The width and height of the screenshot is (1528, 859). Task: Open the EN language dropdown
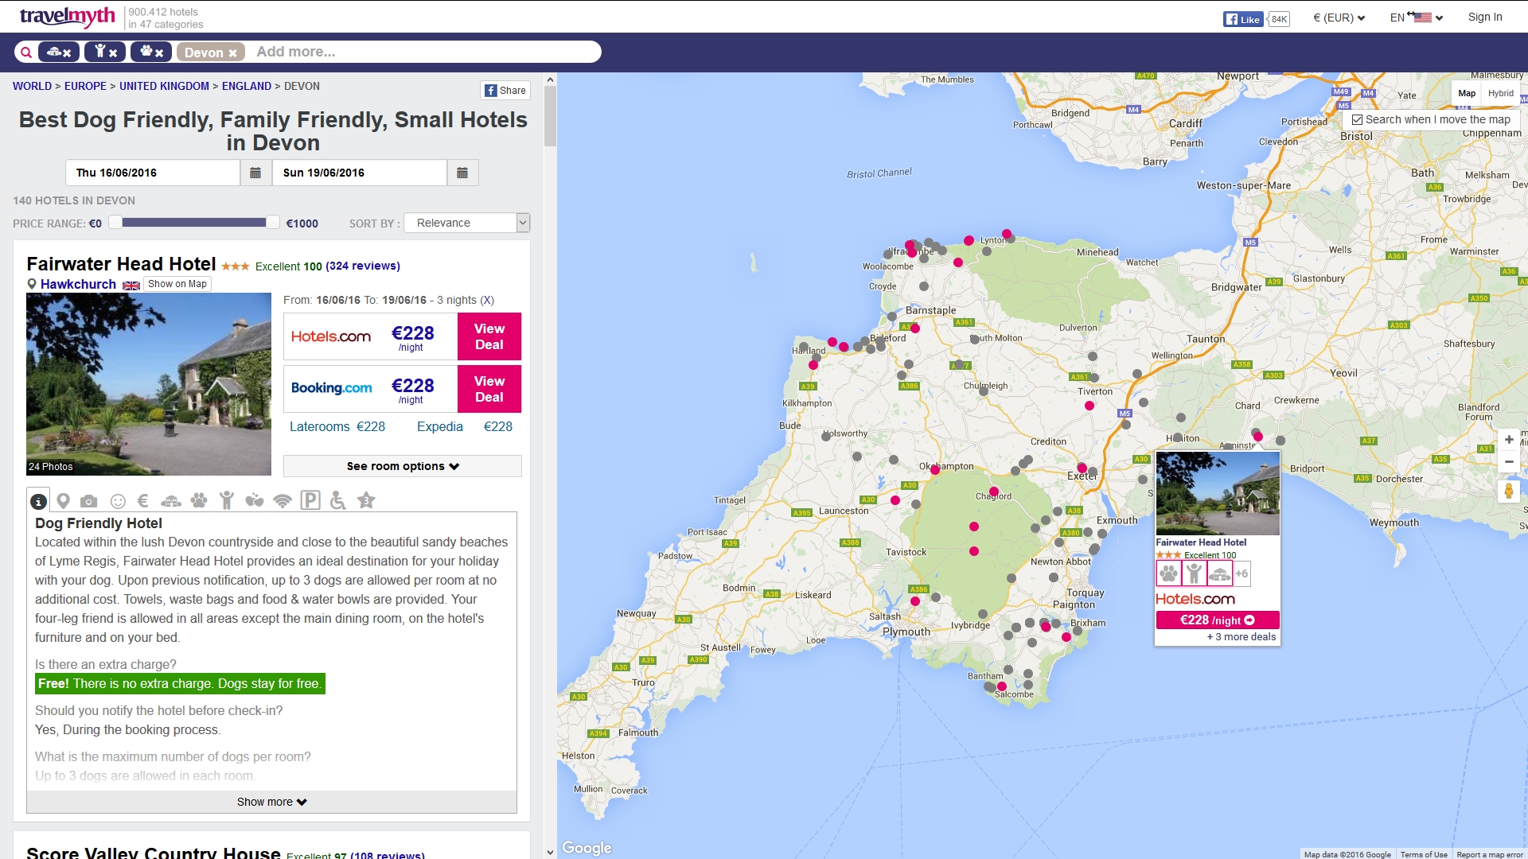pyautogui.click(x=1417, y=17)
